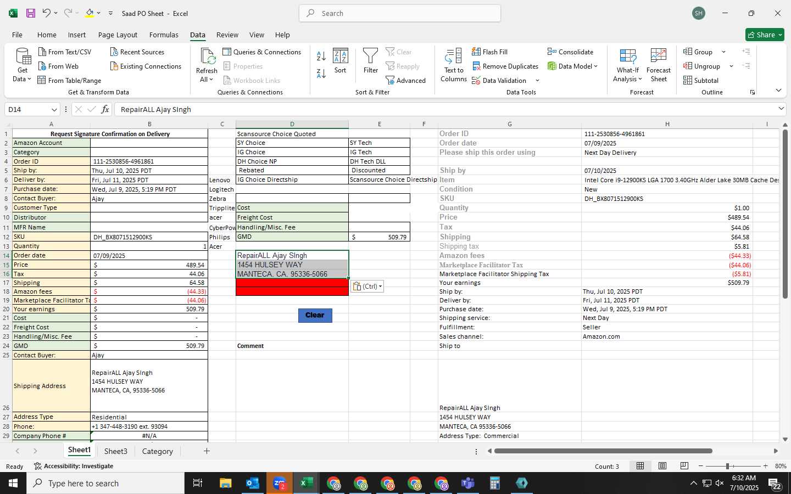791x494 pixels.
Task: Expand the formula bar
Action: [781, 109]
